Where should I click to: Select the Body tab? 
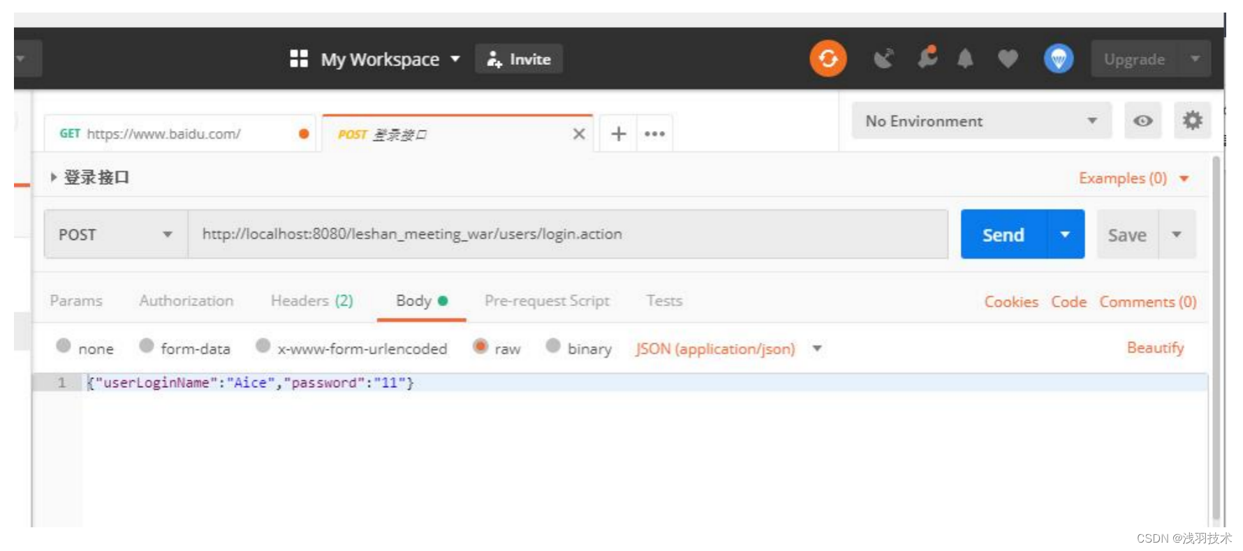pyautogui.click(x=421, y=301)
